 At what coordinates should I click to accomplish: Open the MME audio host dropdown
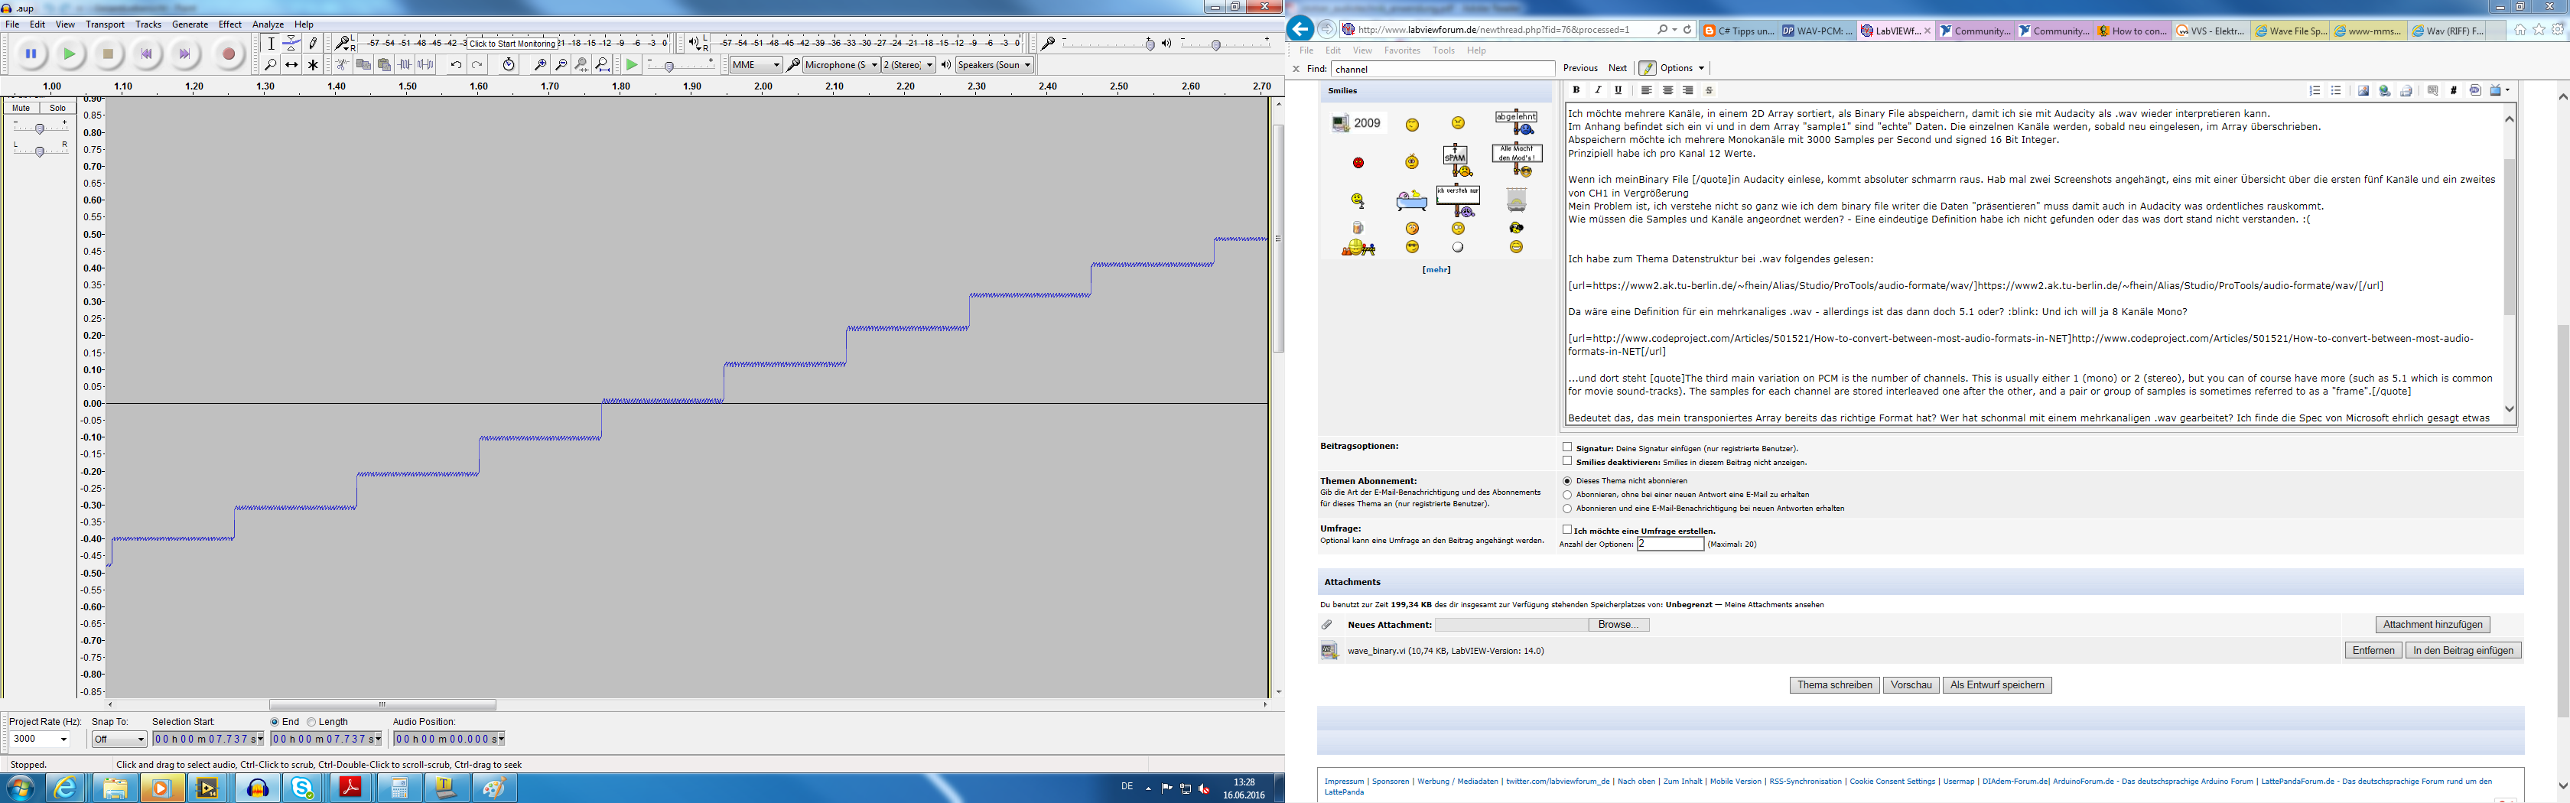(755, 65)
